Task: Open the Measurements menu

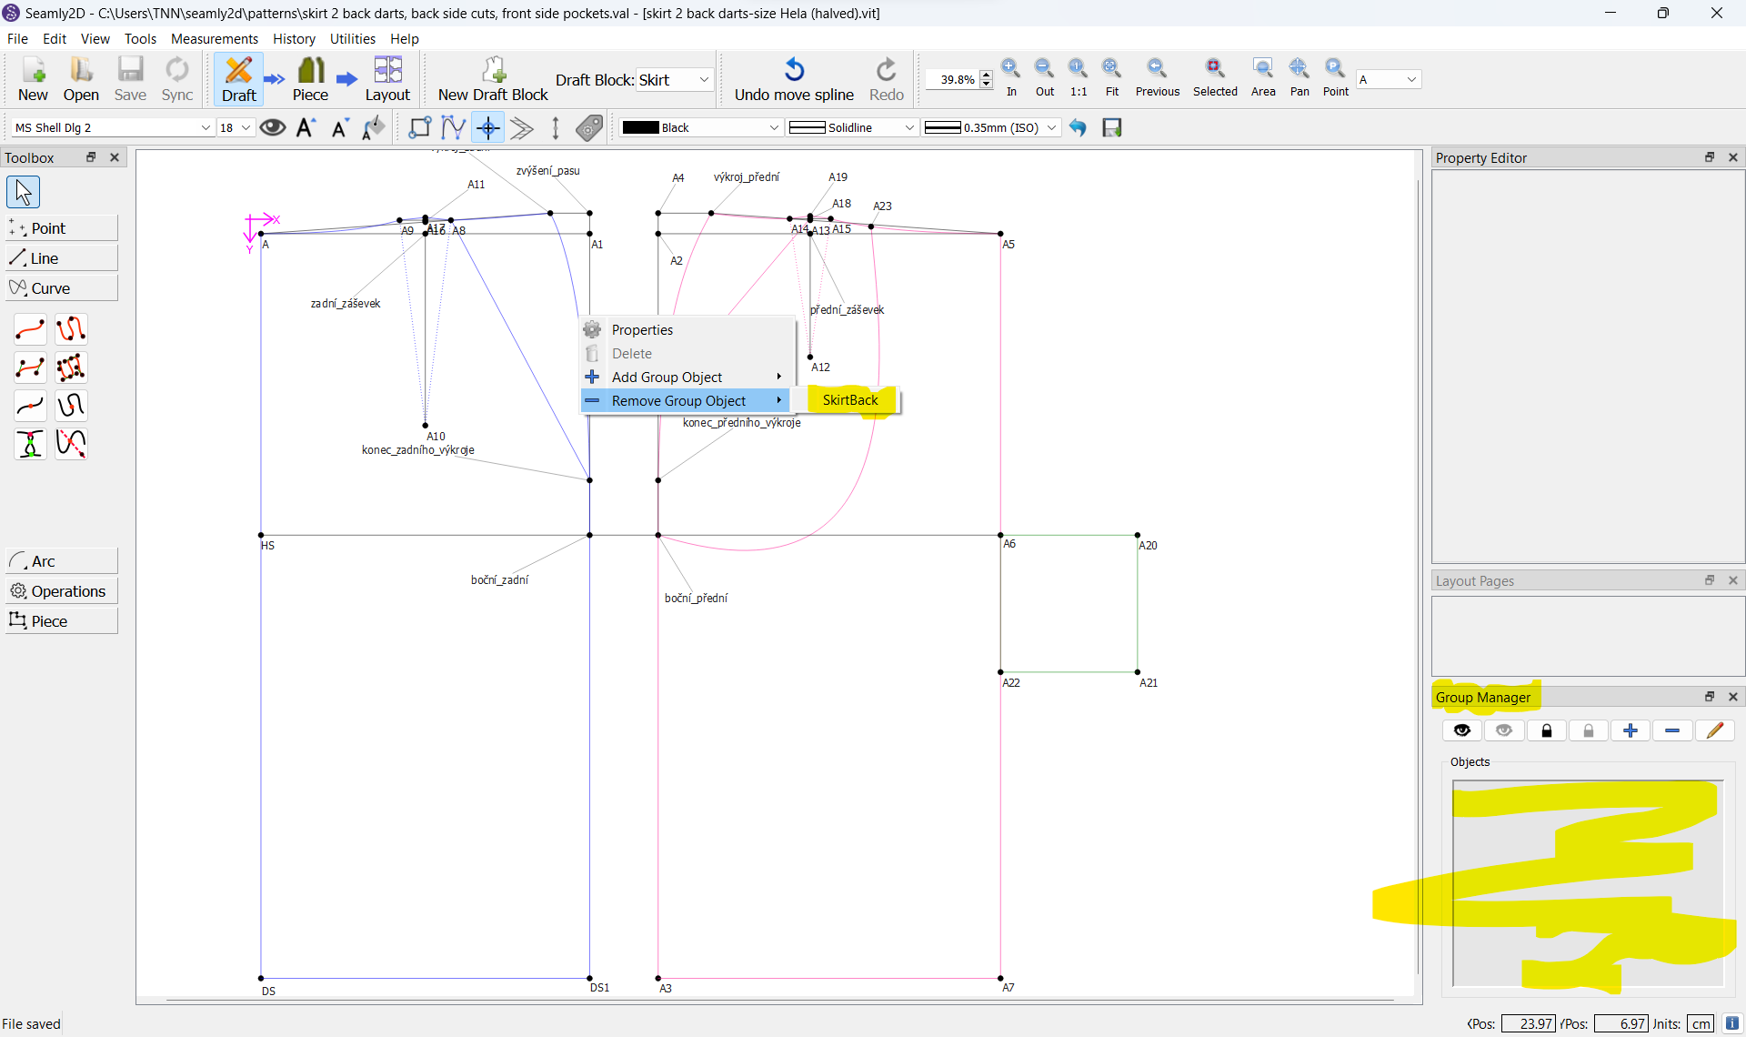Action: [x=215, y=38]
